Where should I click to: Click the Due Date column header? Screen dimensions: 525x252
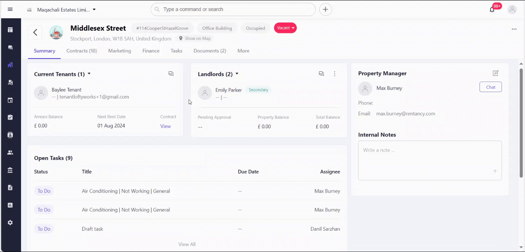(248, 171)
